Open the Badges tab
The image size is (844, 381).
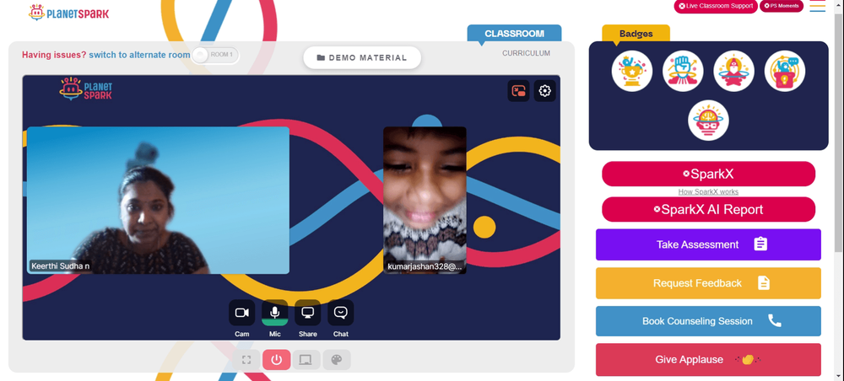pos(636,34)
